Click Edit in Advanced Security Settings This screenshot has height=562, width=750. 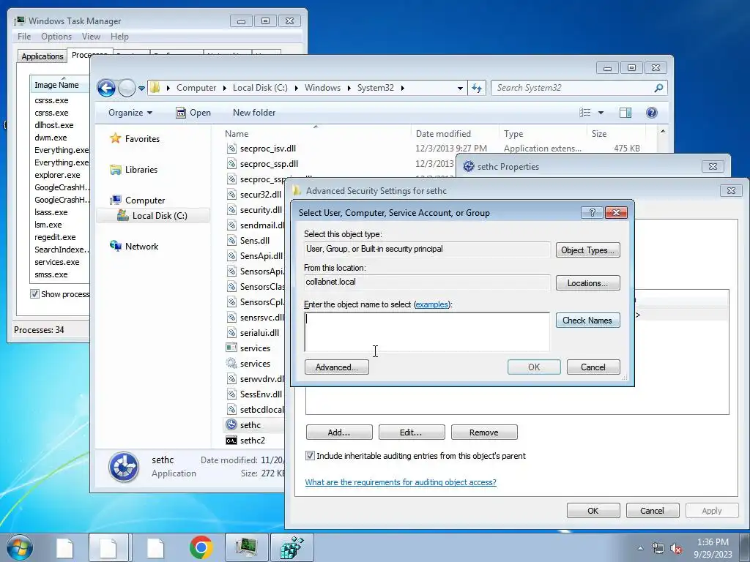click(412, 432)
